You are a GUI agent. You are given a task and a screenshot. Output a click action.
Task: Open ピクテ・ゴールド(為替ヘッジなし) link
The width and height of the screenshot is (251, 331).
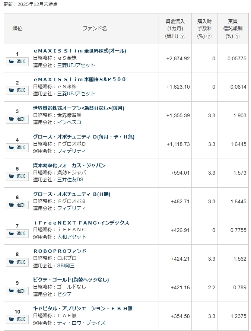coord(71,280)
